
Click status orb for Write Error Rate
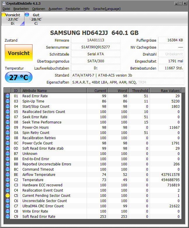point(7,211)
